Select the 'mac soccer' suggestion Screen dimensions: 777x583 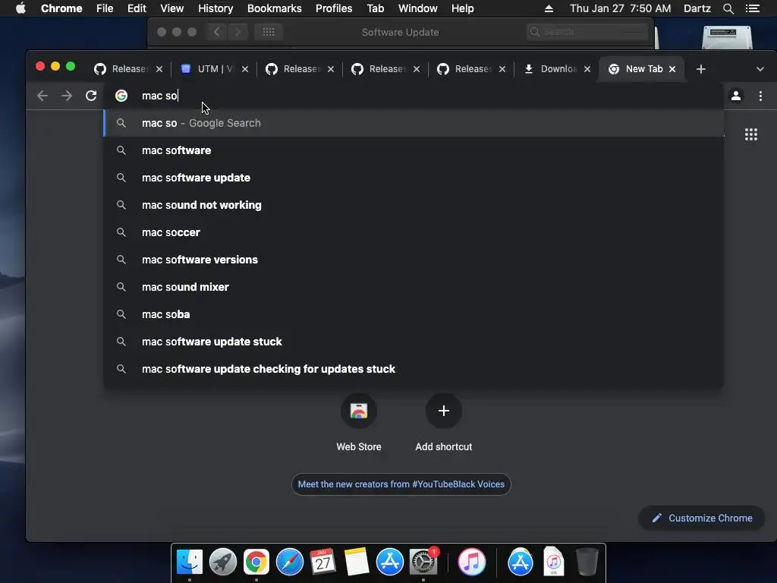414,232
